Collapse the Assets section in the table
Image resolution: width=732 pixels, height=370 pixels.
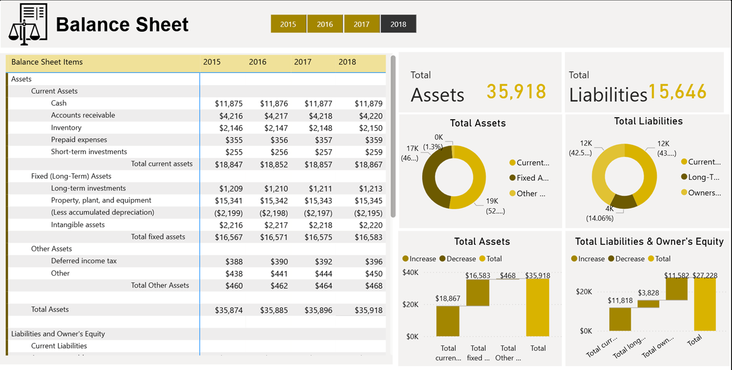click(21, 78)
